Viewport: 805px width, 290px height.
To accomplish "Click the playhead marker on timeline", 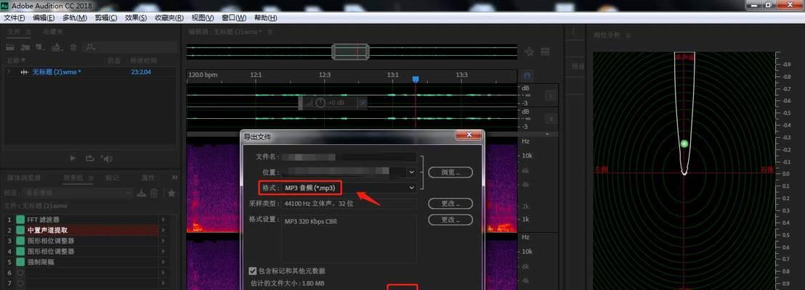I will coord(416,79).
